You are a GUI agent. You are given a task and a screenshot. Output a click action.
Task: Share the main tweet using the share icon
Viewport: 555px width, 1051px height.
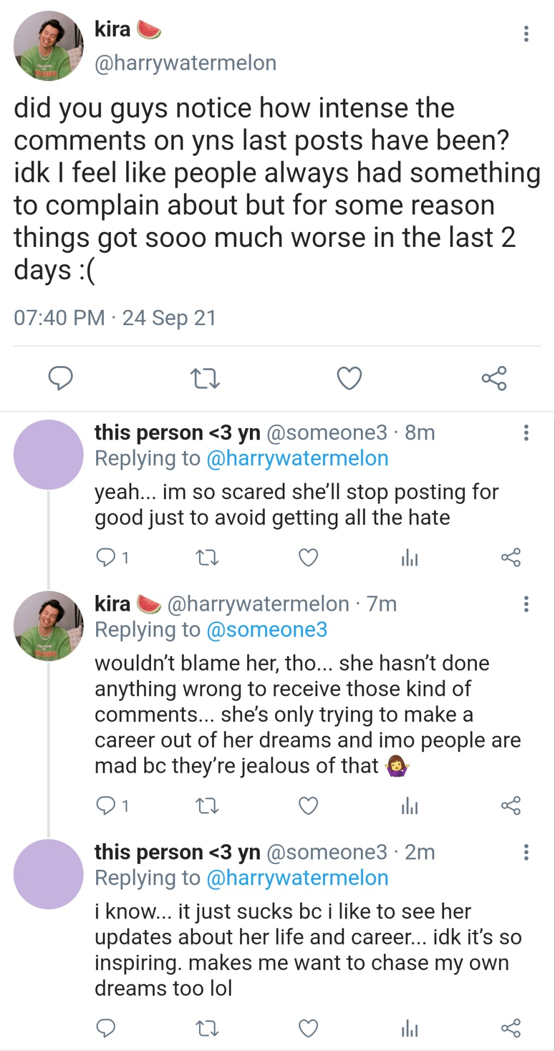[x=494, y=378]
